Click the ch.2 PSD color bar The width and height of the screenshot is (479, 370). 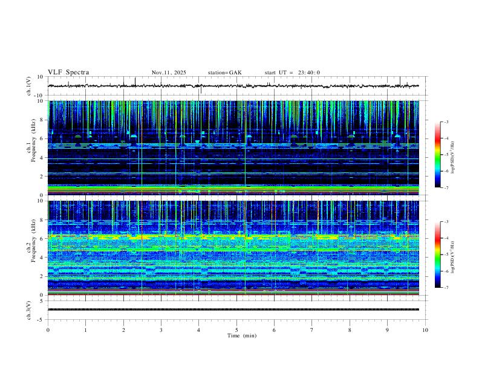coord(437,255)
